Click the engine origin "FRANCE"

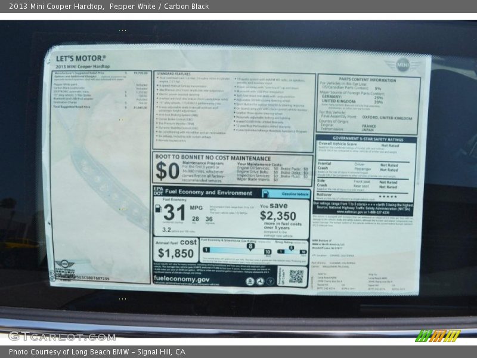(x=369, y=126)
